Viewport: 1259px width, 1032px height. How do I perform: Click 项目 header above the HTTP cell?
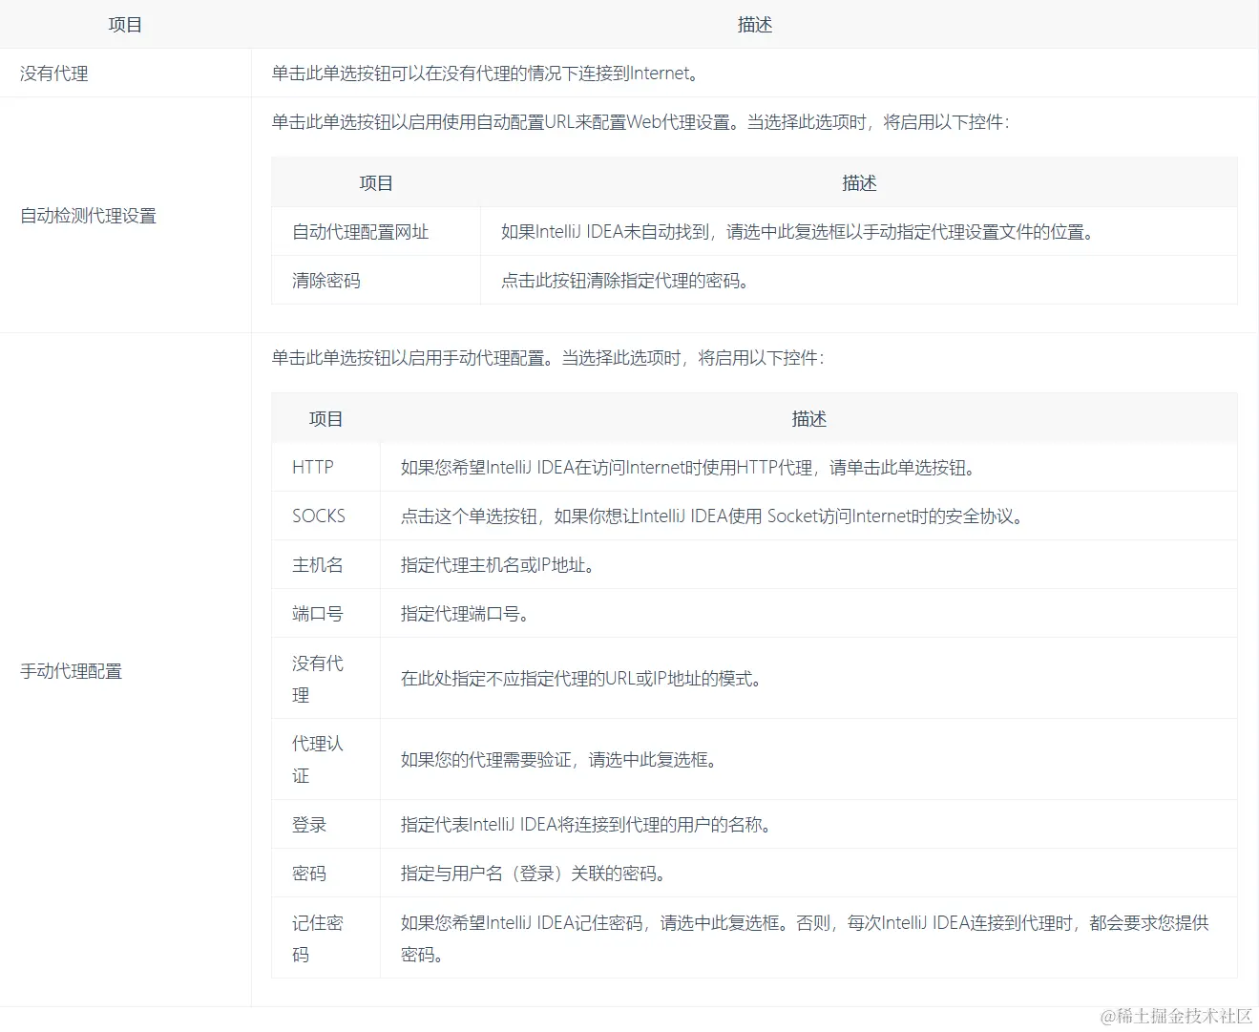point(326,419)
